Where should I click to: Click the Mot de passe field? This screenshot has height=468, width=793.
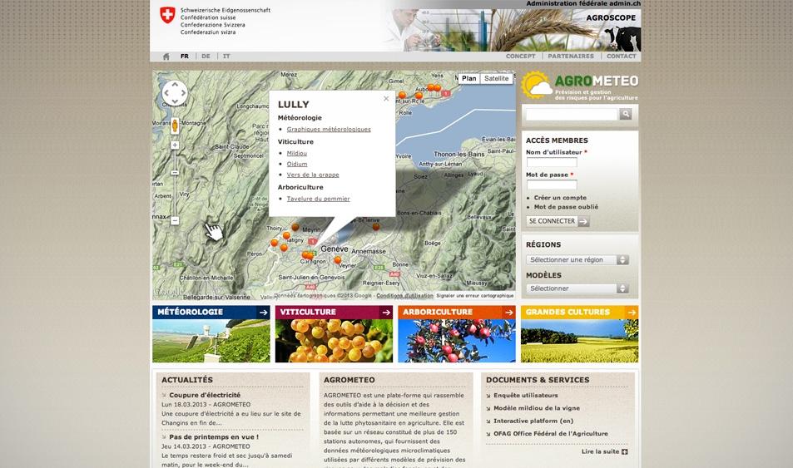click(x=552, y=185)
